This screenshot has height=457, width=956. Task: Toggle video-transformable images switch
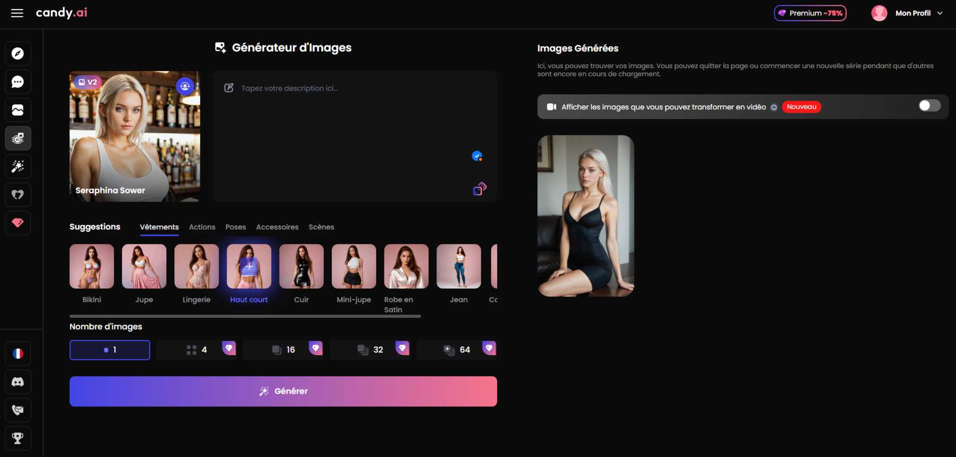(x=929, y=106)
